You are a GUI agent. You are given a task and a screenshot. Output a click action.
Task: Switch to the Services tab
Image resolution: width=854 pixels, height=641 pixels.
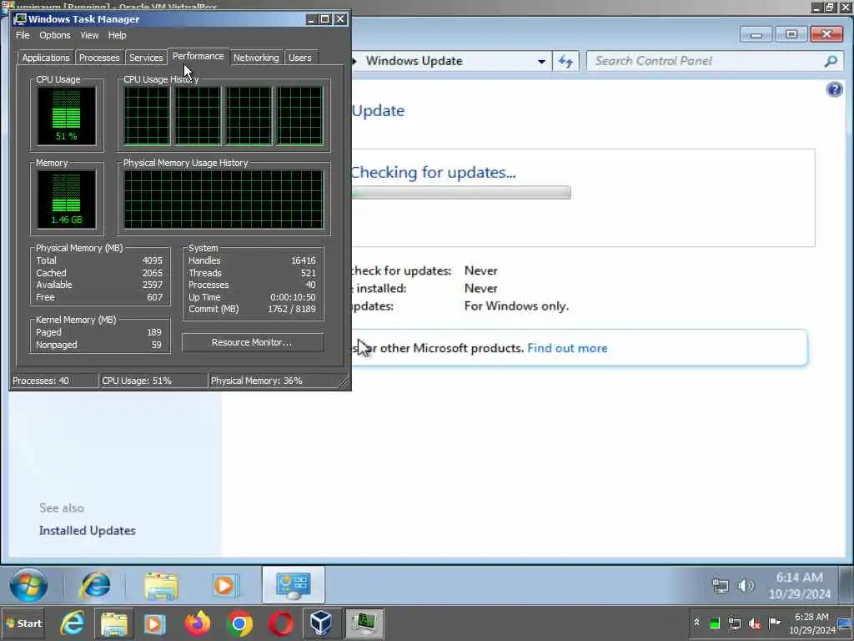coord(146,58)
